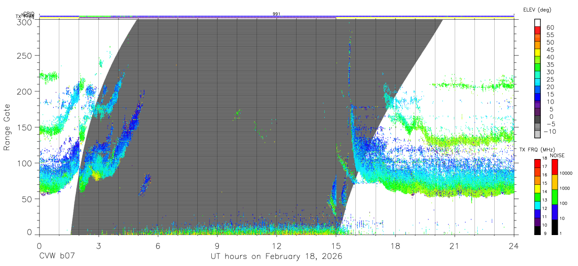Click ELEV scale label "30"

[550, 72]
